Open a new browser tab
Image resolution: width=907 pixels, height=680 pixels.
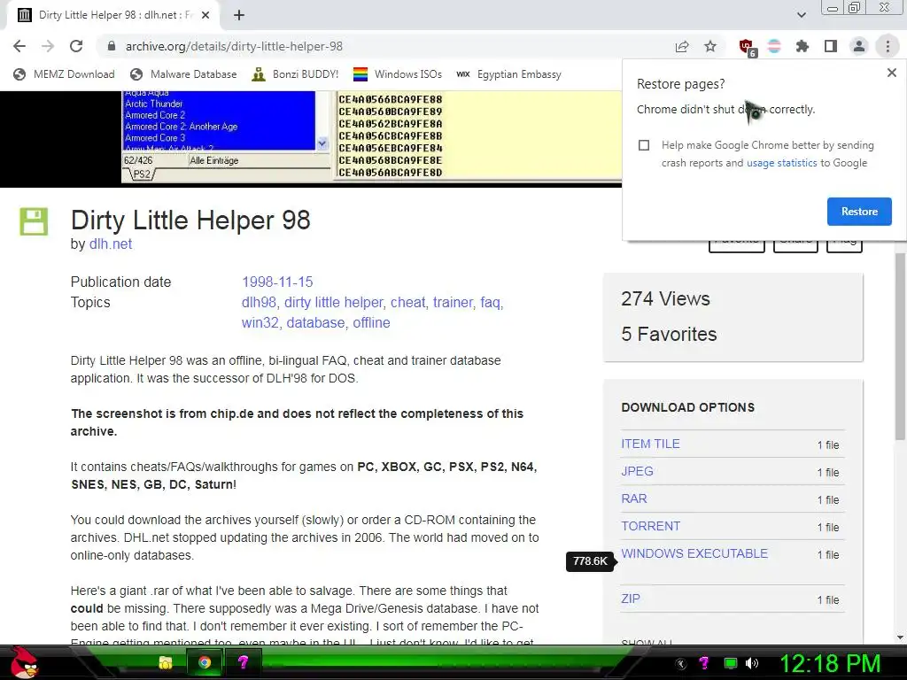coord(239,15)
